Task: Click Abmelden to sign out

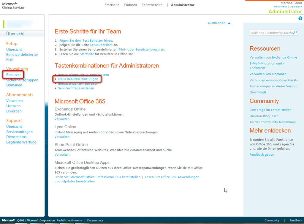Action: (x=296, y=7)
